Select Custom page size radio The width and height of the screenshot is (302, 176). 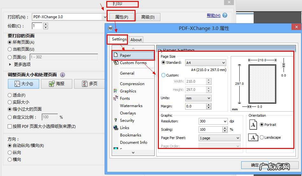pos(163,75)
